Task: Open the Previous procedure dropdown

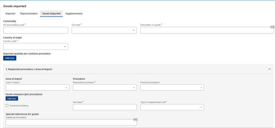Action: click(x=172, y=87)
